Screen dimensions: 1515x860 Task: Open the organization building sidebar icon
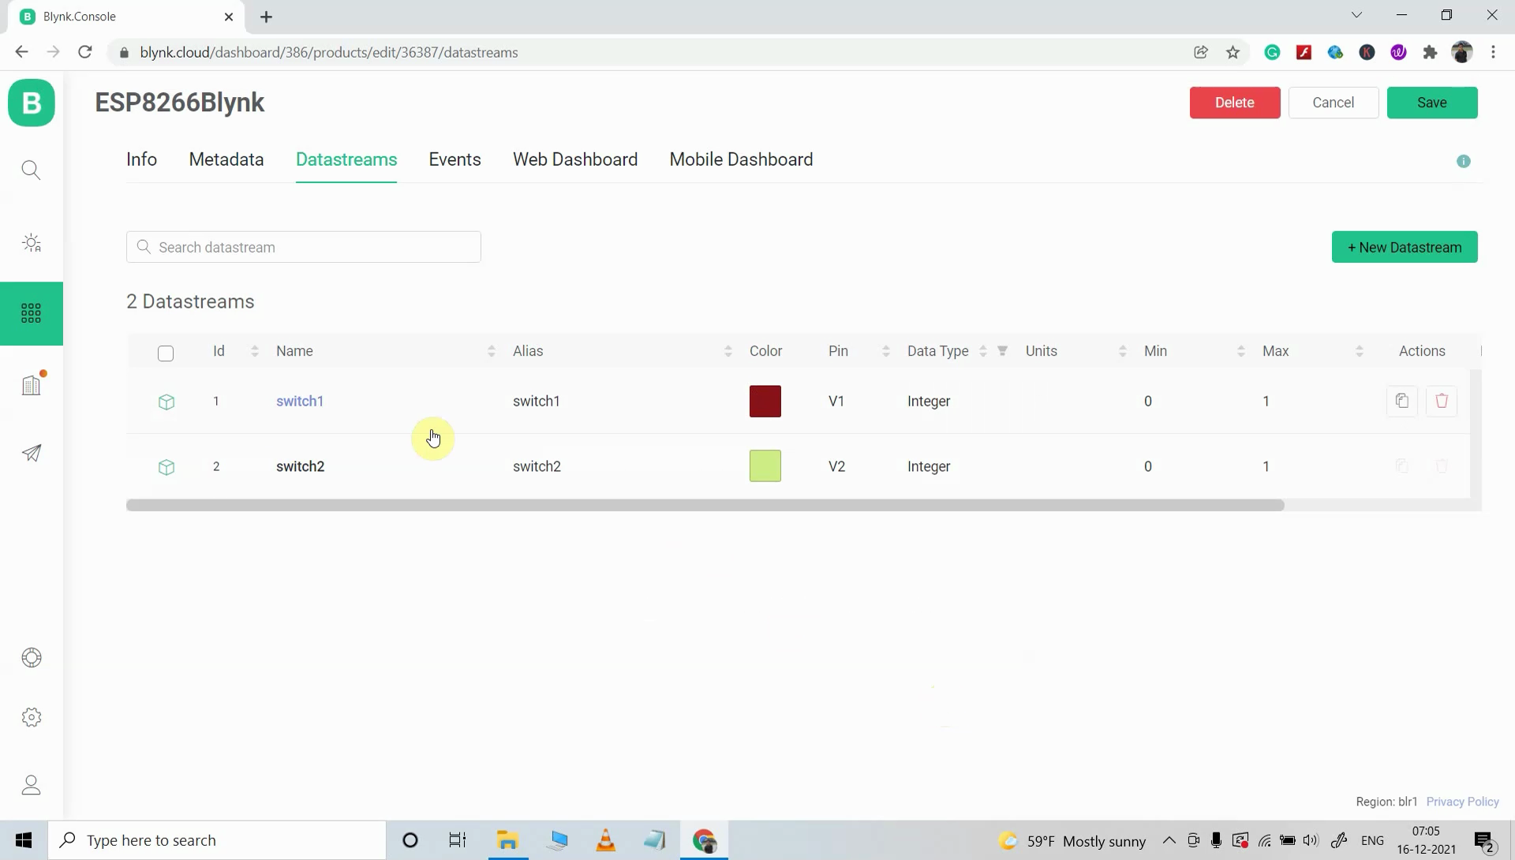pyautogui.click(x=32, y=384)
